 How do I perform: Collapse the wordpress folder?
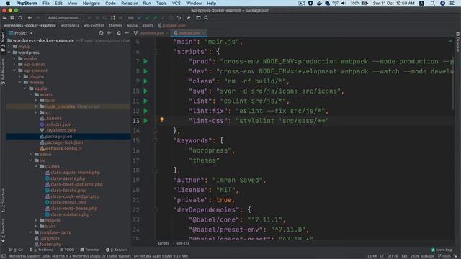click(9, 53)
